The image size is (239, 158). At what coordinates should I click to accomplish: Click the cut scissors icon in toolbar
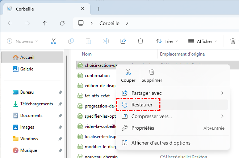pyautogui.click(x=54, y=41)
